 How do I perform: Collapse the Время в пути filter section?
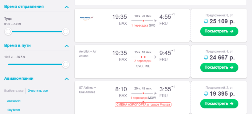click(x=67, y=46)
